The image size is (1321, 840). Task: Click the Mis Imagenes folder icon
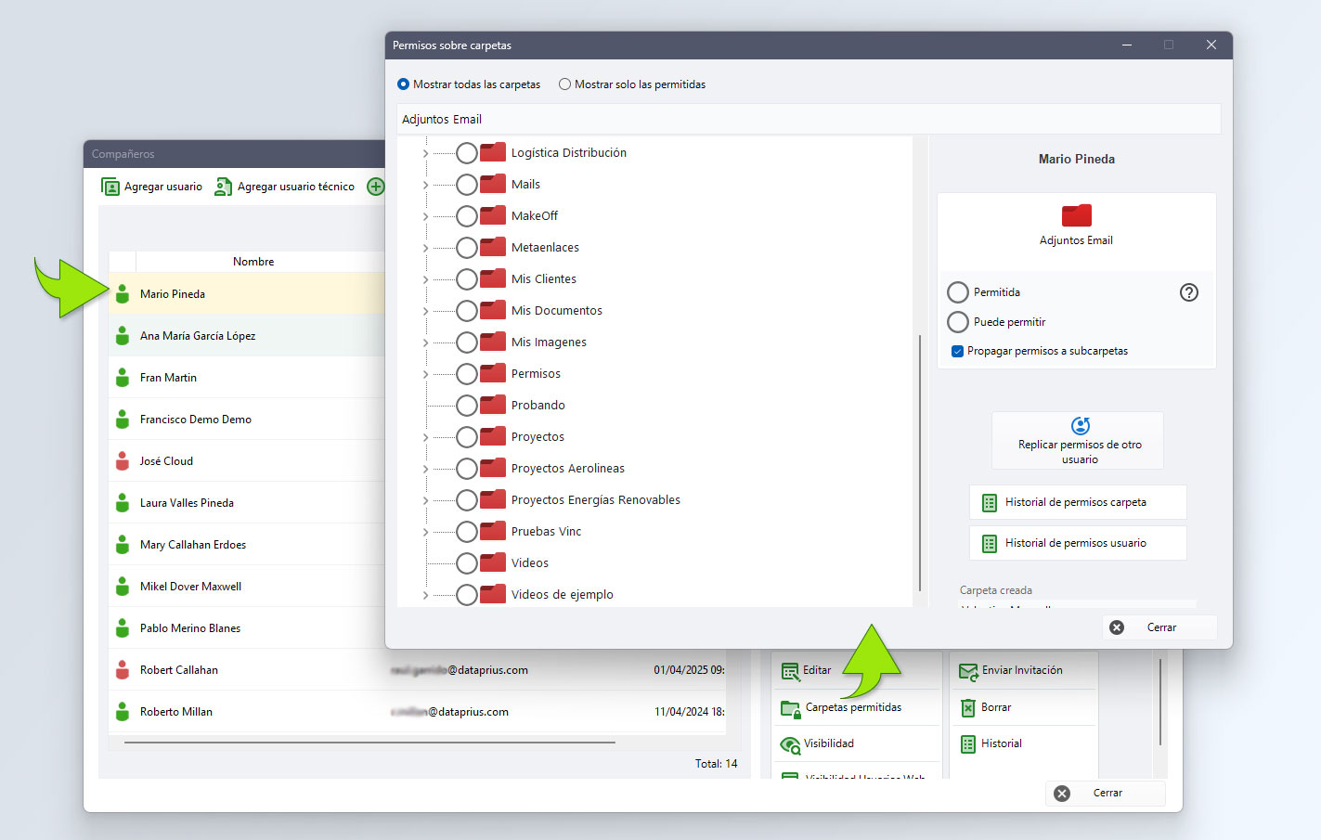click(x=493, y=342)
